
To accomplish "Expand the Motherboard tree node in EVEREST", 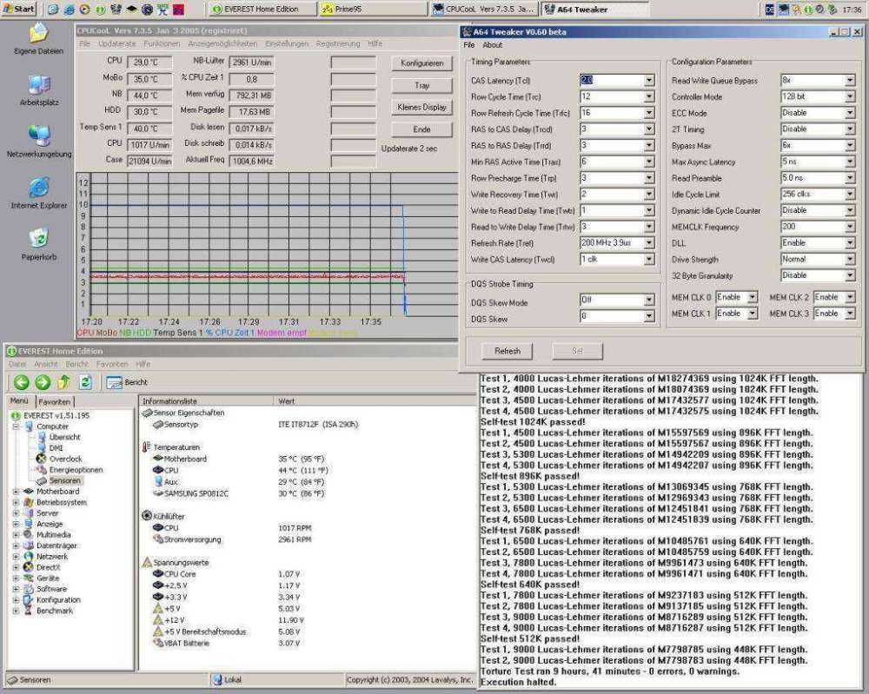I will pyautogui.click(x=16, y=492).
